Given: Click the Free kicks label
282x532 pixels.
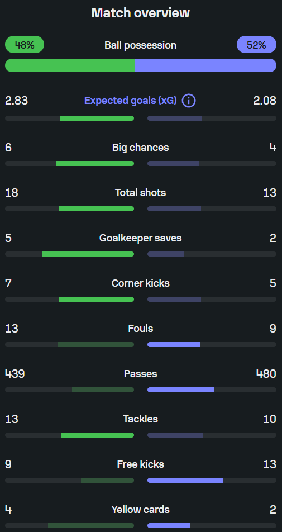Looking at the screenshot, I should coord(140,464).
